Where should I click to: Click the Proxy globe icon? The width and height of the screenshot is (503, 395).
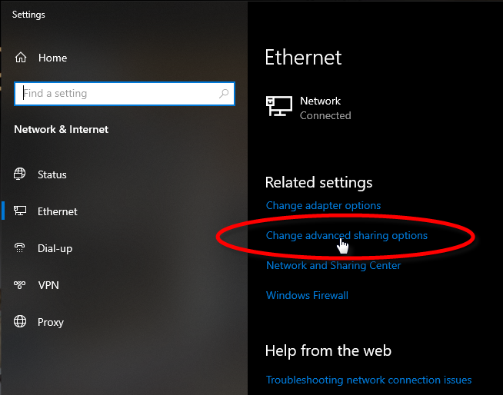[21, 322]
